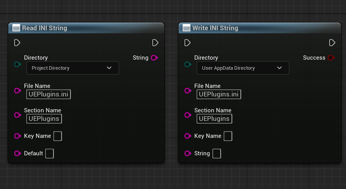The height and width of the screenshot is (189, 346).
Task: Click the Write INI String input execution pin
Action: [188, 43]
